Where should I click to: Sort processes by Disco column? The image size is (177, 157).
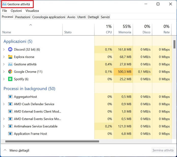[143, 30]
